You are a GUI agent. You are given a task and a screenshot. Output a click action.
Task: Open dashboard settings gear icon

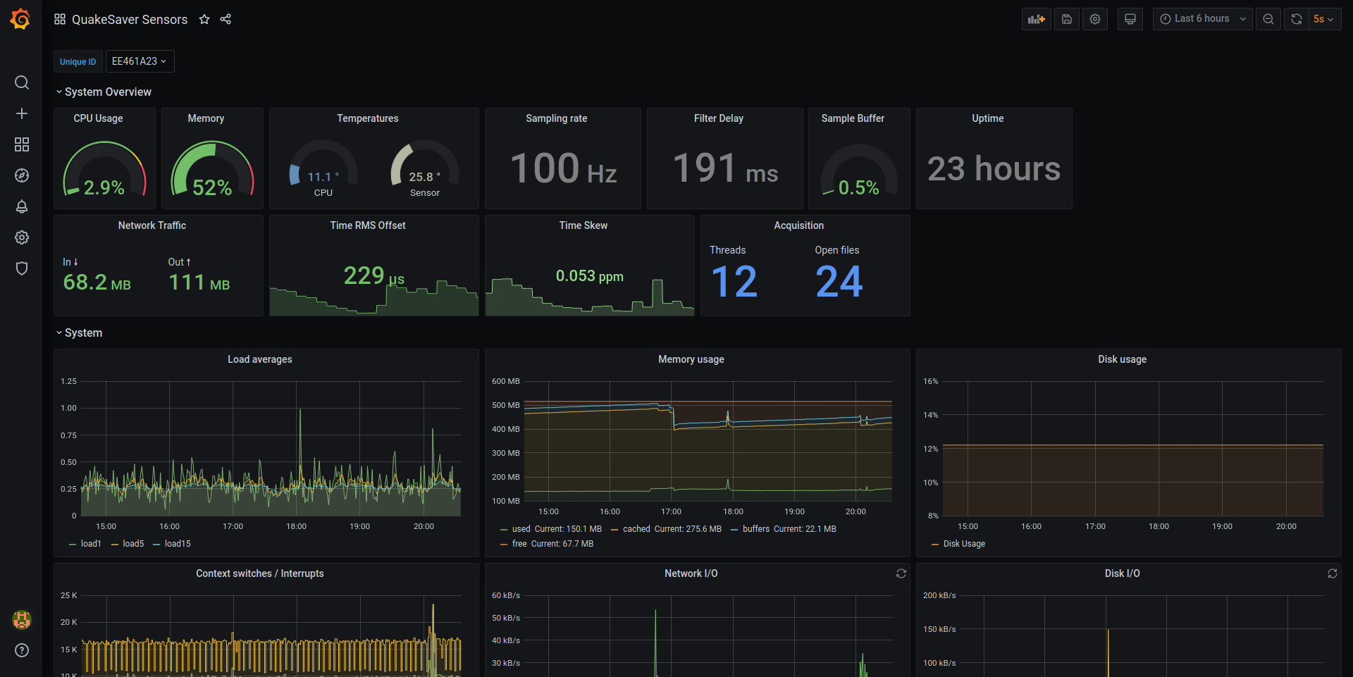[1095, 19]
